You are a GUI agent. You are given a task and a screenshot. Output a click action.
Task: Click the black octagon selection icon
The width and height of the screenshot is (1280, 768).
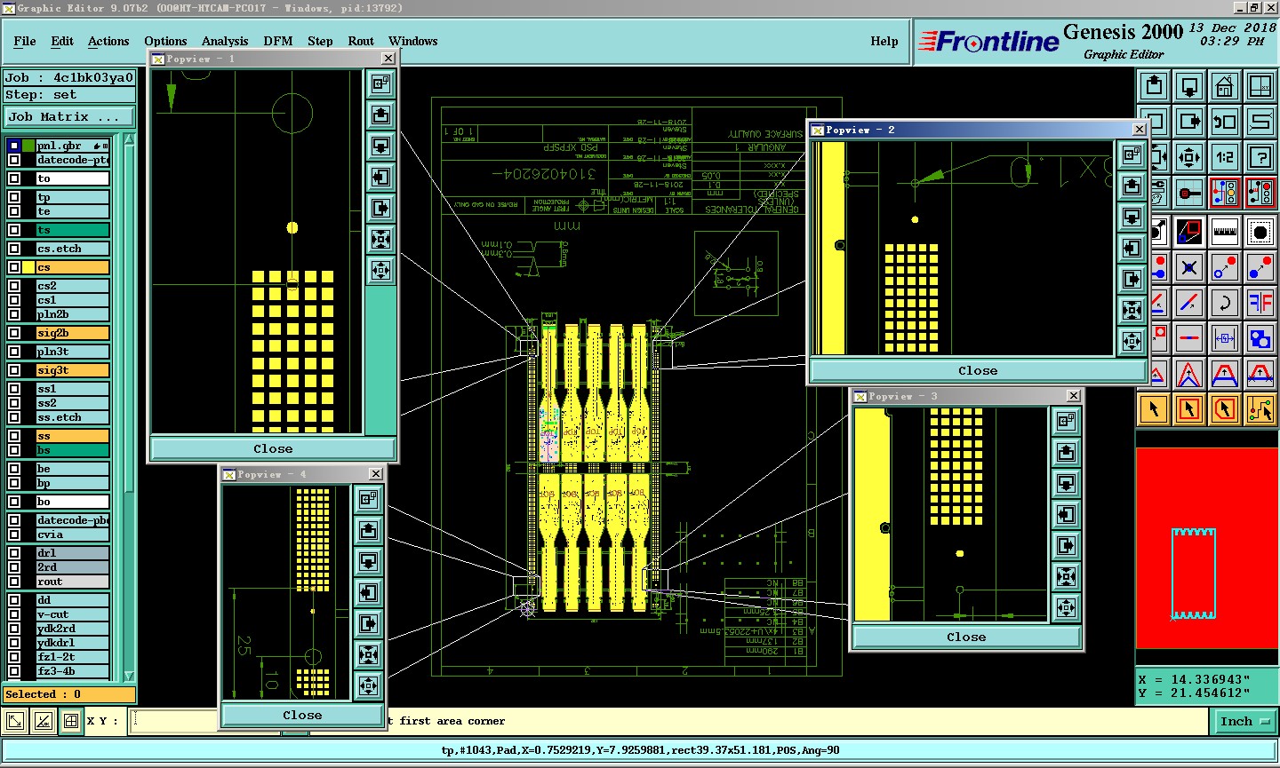click(1260, 232)
